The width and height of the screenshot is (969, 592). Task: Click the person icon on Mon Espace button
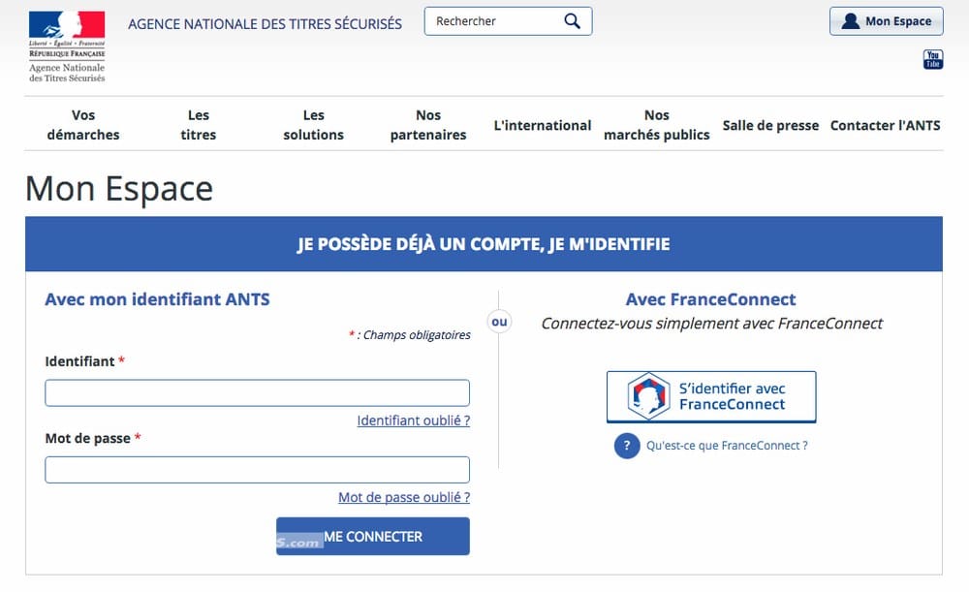(x=853, y=20)
